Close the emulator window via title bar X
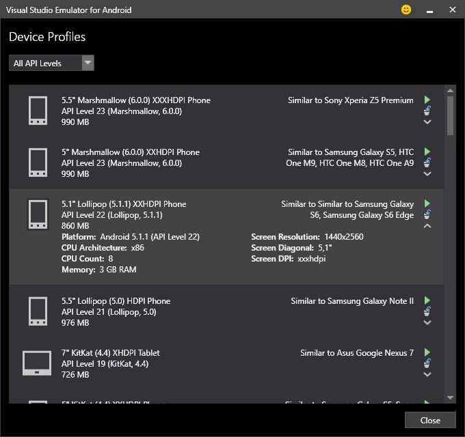The width and height of the screenshot is (465, 437). [452, 10]
